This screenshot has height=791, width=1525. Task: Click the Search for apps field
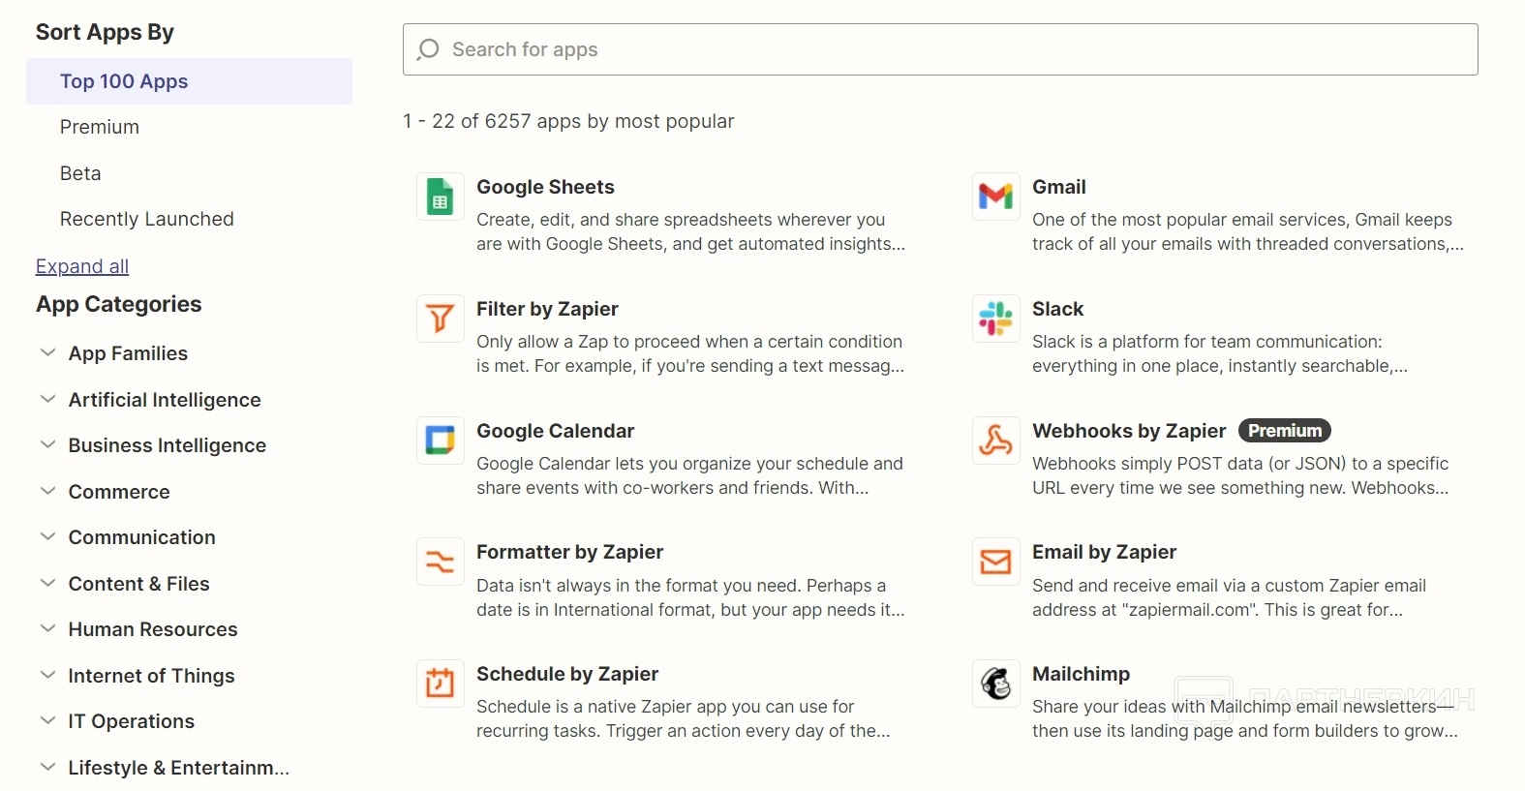click(939, 49)
